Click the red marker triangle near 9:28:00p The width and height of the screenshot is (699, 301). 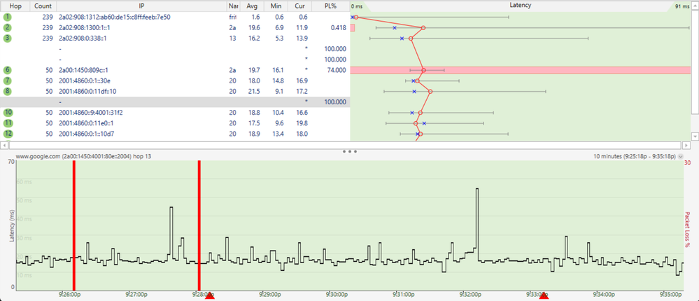click(x=209, y=295)
